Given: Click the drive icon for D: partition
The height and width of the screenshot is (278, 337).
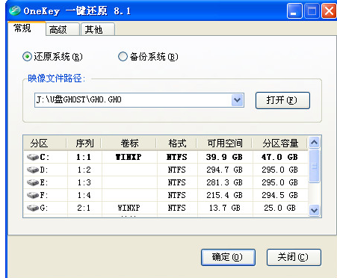Looking at the screenshot, I should pos(33,170).
